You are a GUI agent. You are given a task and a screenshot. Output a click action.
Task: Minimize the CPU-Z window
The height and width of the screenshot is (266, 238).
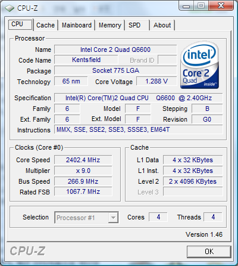186,6
